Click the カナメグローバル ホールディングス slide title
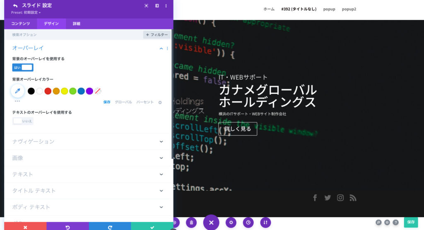The height and width of the screenshot is (230, 424). [x=267, y=96]
